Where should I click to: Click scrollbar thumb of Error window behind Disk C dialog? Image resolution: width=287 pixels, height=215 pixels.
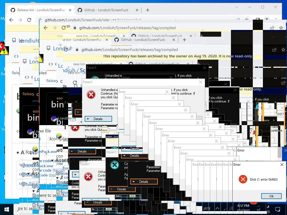point(279,152)
